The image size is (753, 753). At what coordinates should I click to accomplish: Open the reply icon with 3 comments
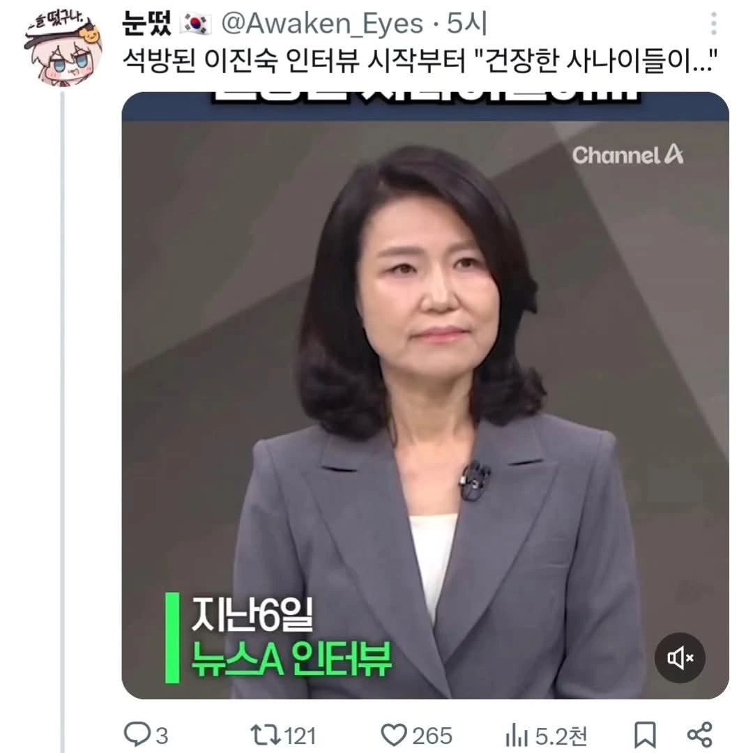(x=137, y=735)
